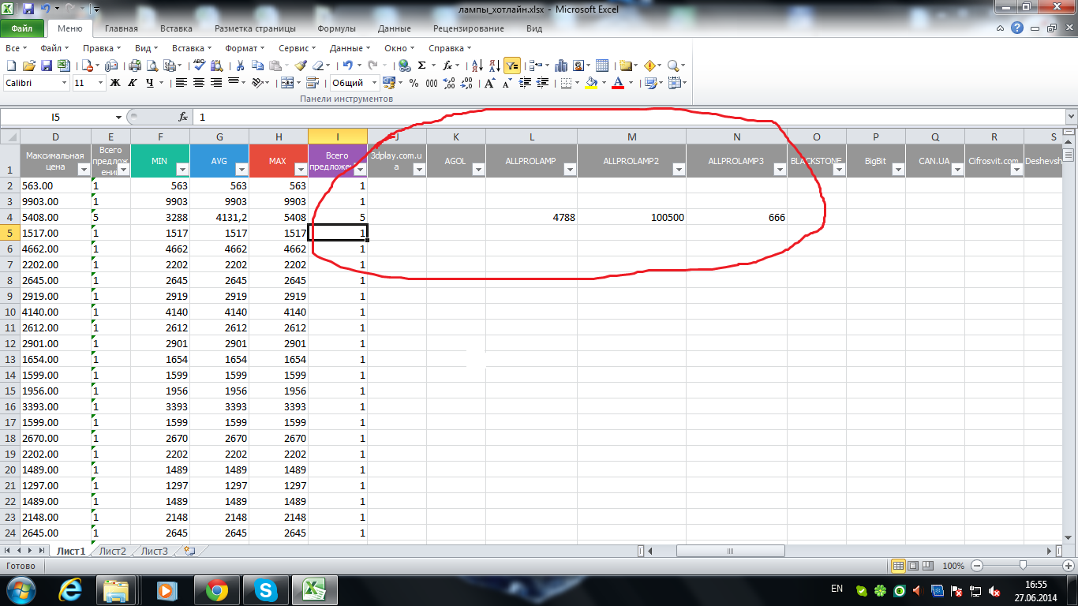Sort descending from Я to A
This screenshot has width=1078, height=606.
493,65
